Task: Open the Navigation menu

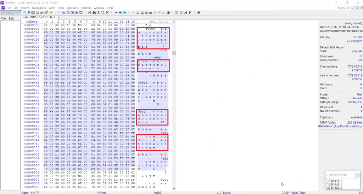Action: pyautogui.click(x=39, y=8)
